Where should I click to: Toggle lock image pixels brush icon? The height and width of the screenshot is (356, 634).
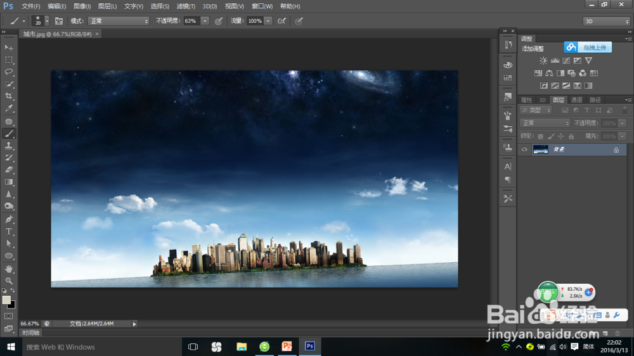pyautogui.click(x=551, y=136)
